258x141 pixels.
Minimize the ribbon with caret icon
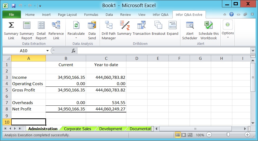225,14
